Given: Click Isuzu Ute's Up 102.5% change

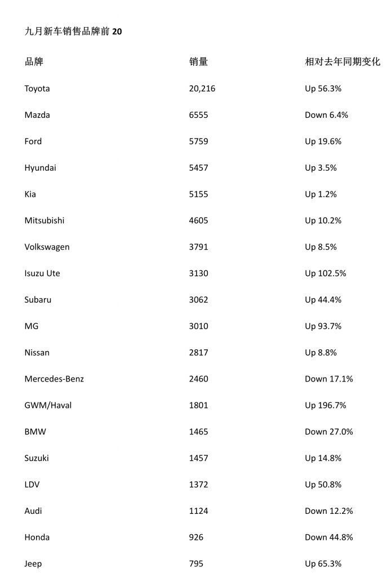Looking at the screenshot, I should click(326, 273).
